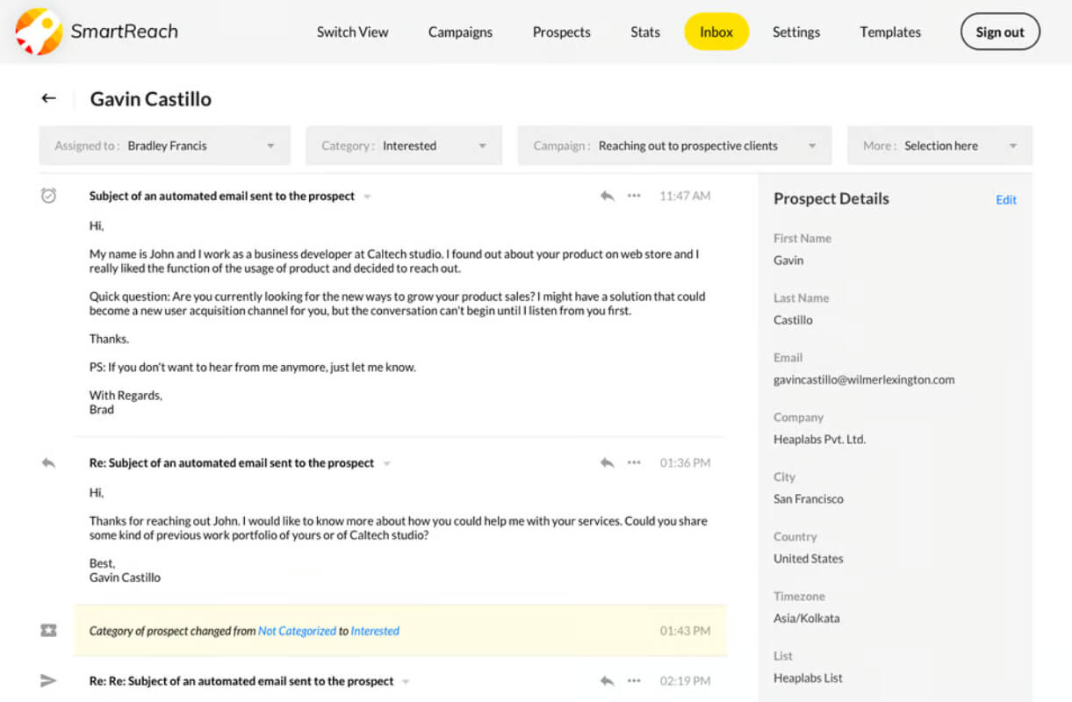Click the company value Heaplabs Pvt. Ltd.
This screenshot has width=1072, height=702.
coord(819,440)
